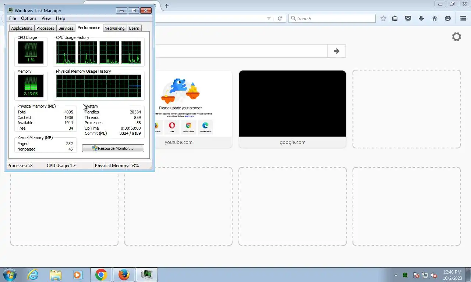Click the Pocket icon in Firefox toolbar

(x=408, y=18)
